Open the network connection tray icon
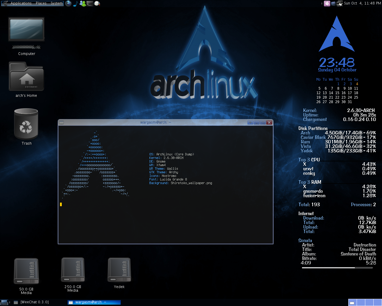This screenshot has width=382, height=306. (x=340, y=4)
